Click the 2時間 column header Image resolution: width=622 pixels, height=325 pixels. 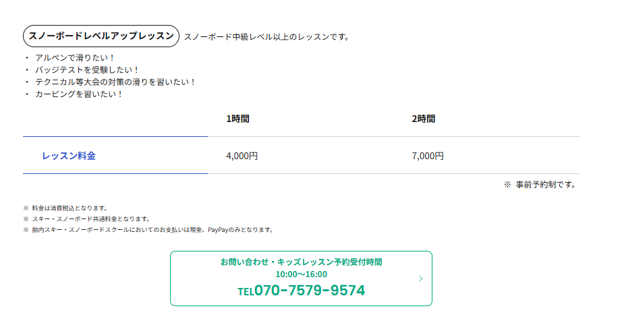(424, 119)
